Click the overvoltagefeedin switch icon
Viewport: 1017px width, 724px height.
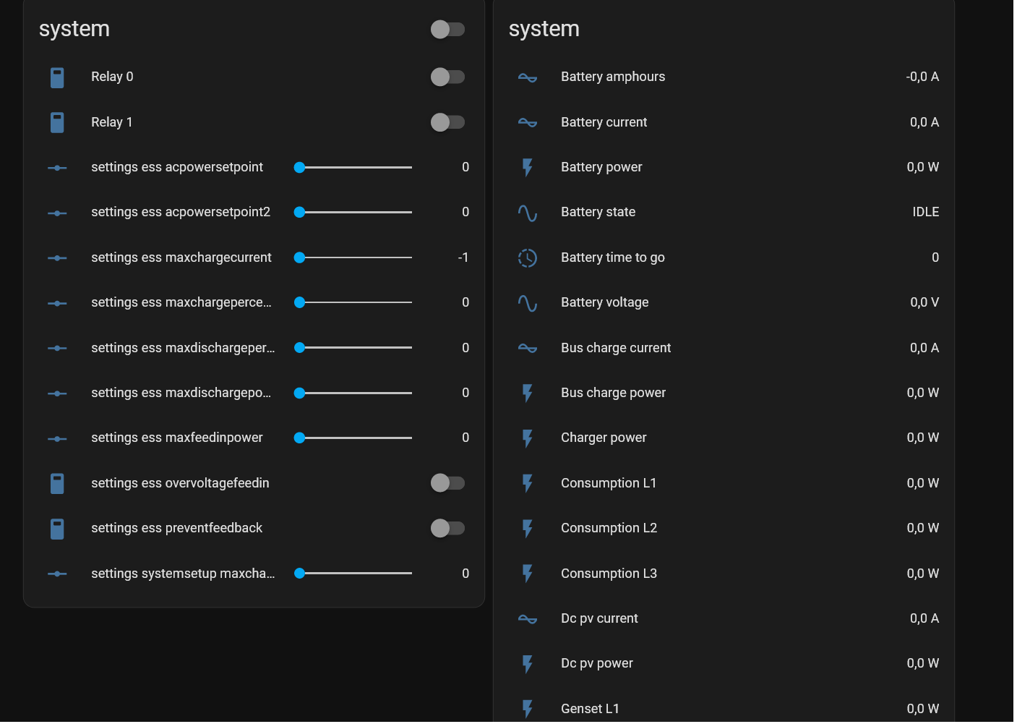(x=57, y=483)
